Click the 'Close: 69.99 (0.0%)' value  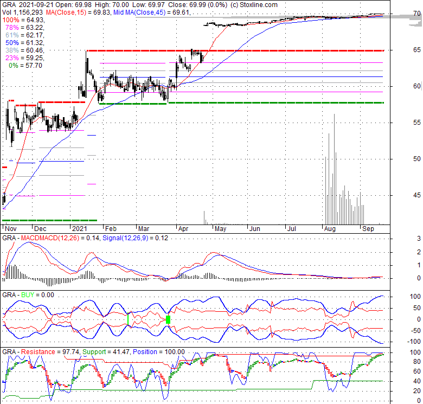coord(197,5)
